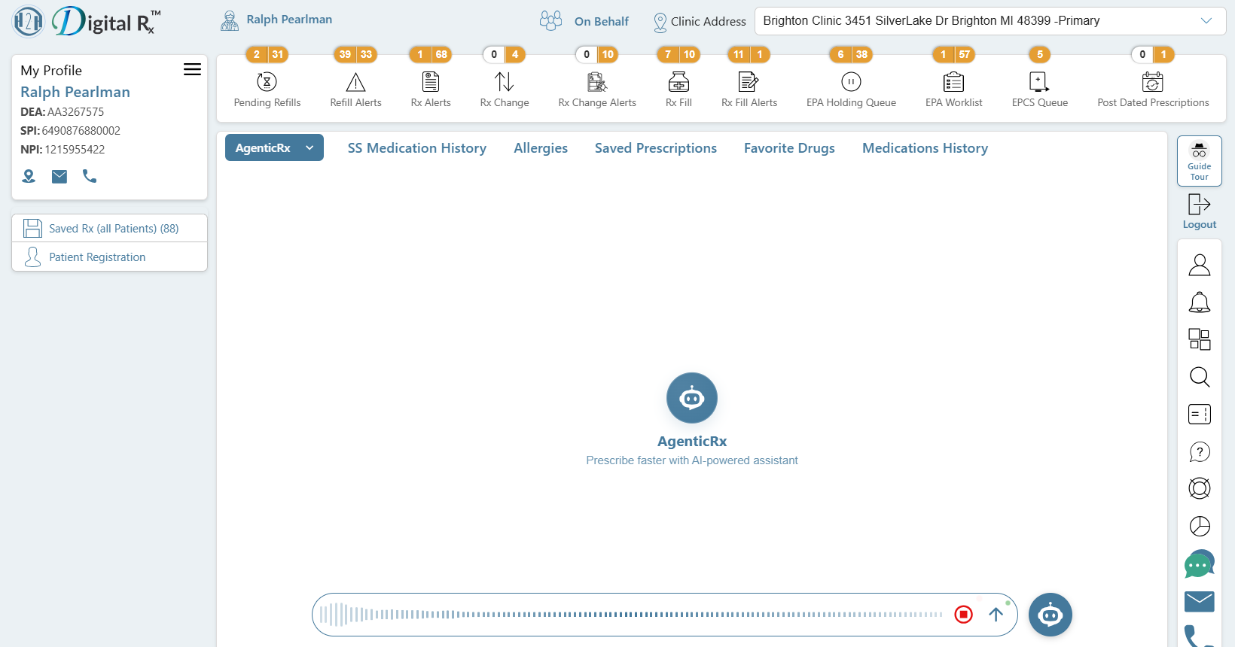
Task: Open the chat bubbles icon
Action: [1200, 563]
